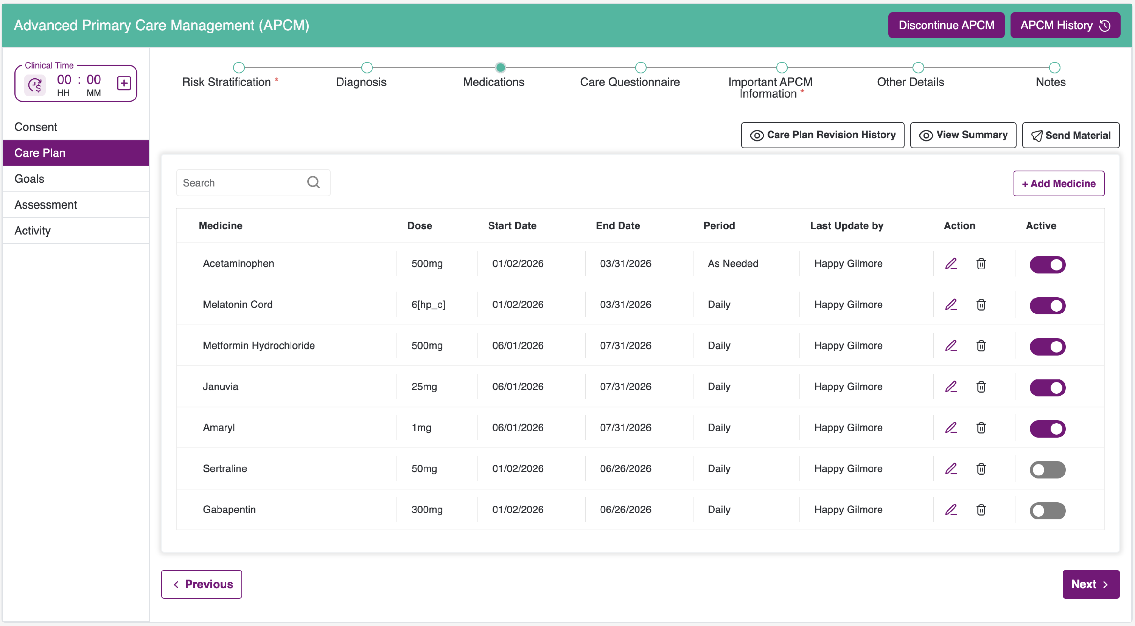
Task: Delete the Melatonin Cord medicine row
Action: pos(981,304)
